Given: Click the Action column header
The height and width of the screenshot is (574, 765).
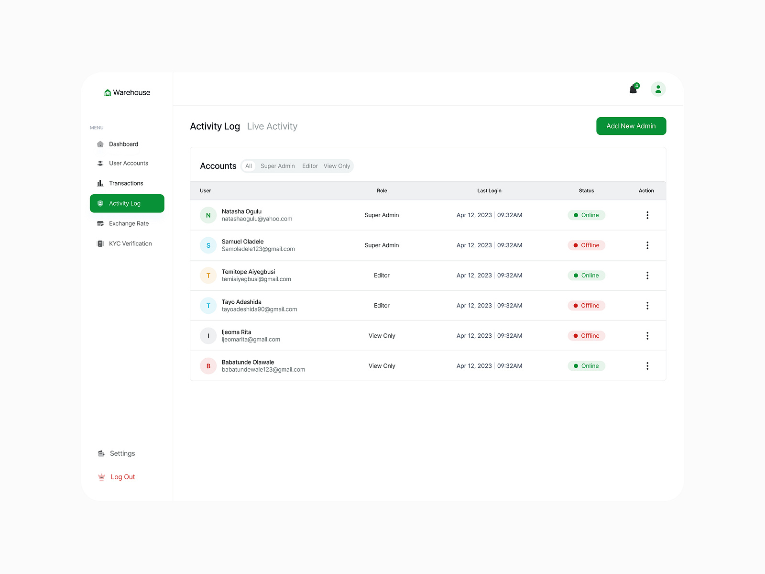Looking at the screenshot, I should tap(646, 190).
